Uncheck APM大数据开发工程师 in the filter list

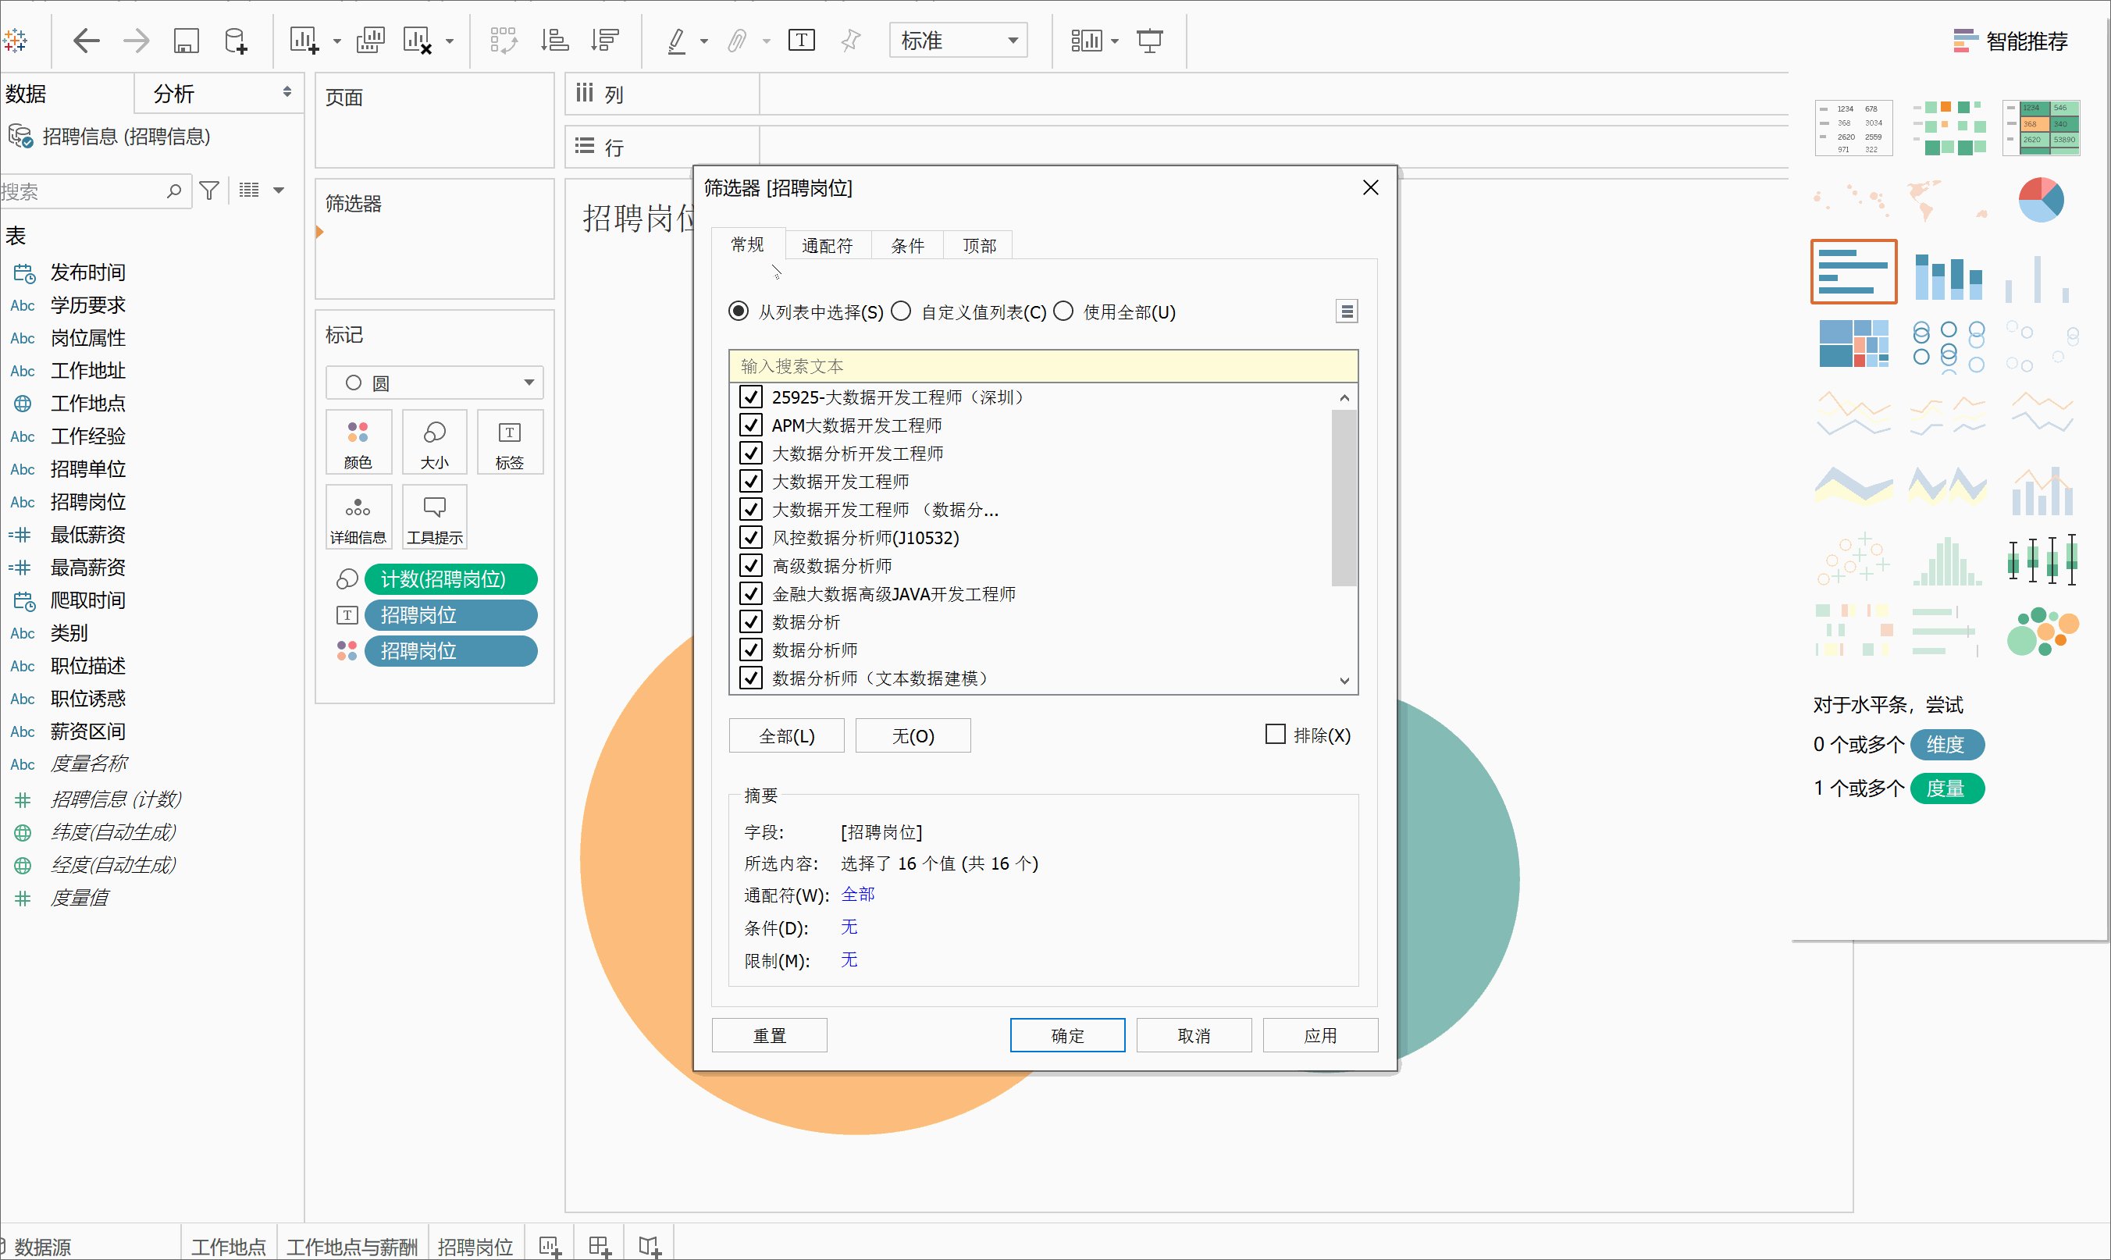pyautogui.click(x=750, y=425)
